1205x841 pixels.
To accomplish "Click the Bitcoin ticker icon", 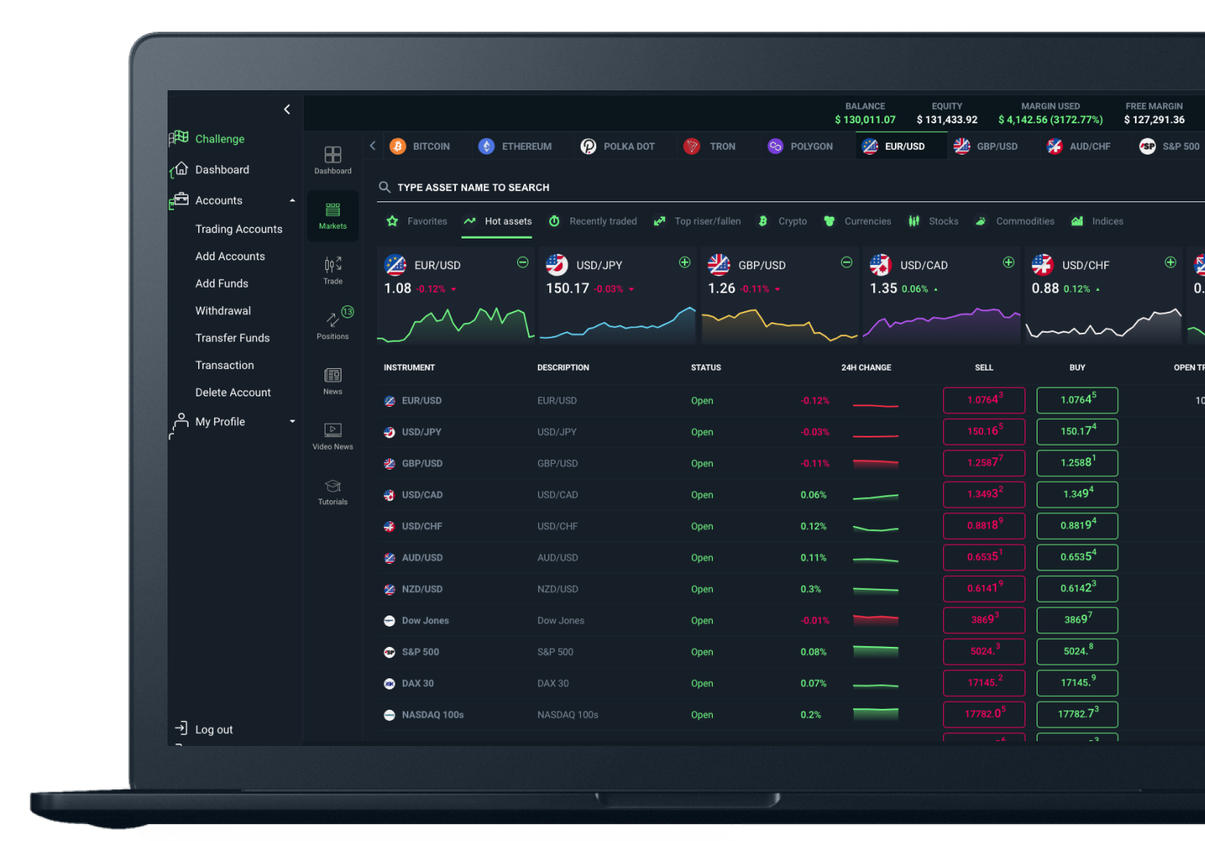I will point(398,146).
